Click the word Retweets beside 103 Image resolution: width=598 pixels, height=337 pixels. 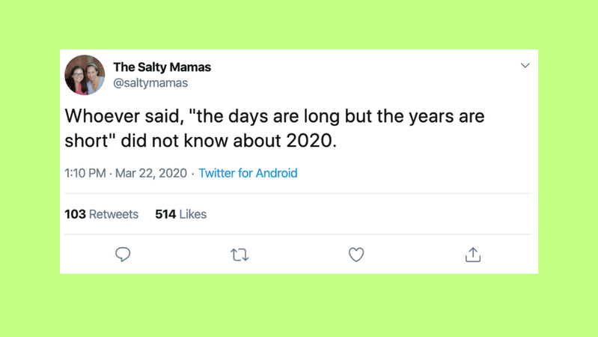[114, 214]
